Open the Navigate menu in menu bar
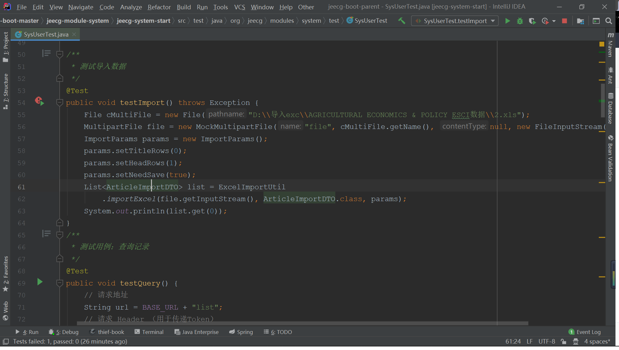This screenshot has height=350, width=619. pos(80,7)
